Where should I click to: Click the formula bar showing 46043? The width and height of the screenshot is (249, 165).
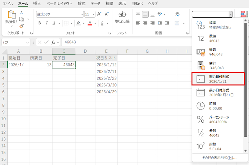pyautogui.click(x=127, y=42)
